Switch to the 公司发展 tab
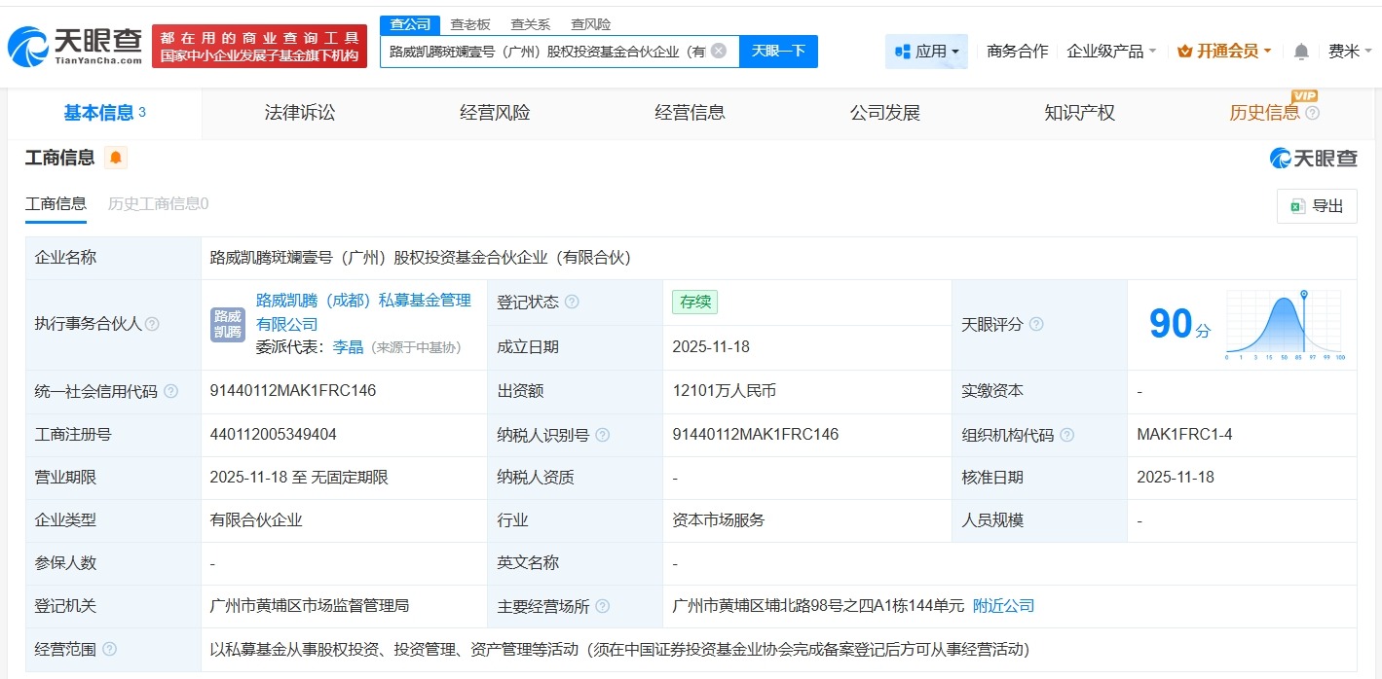 pyautogui.click(x=883, y=112)
